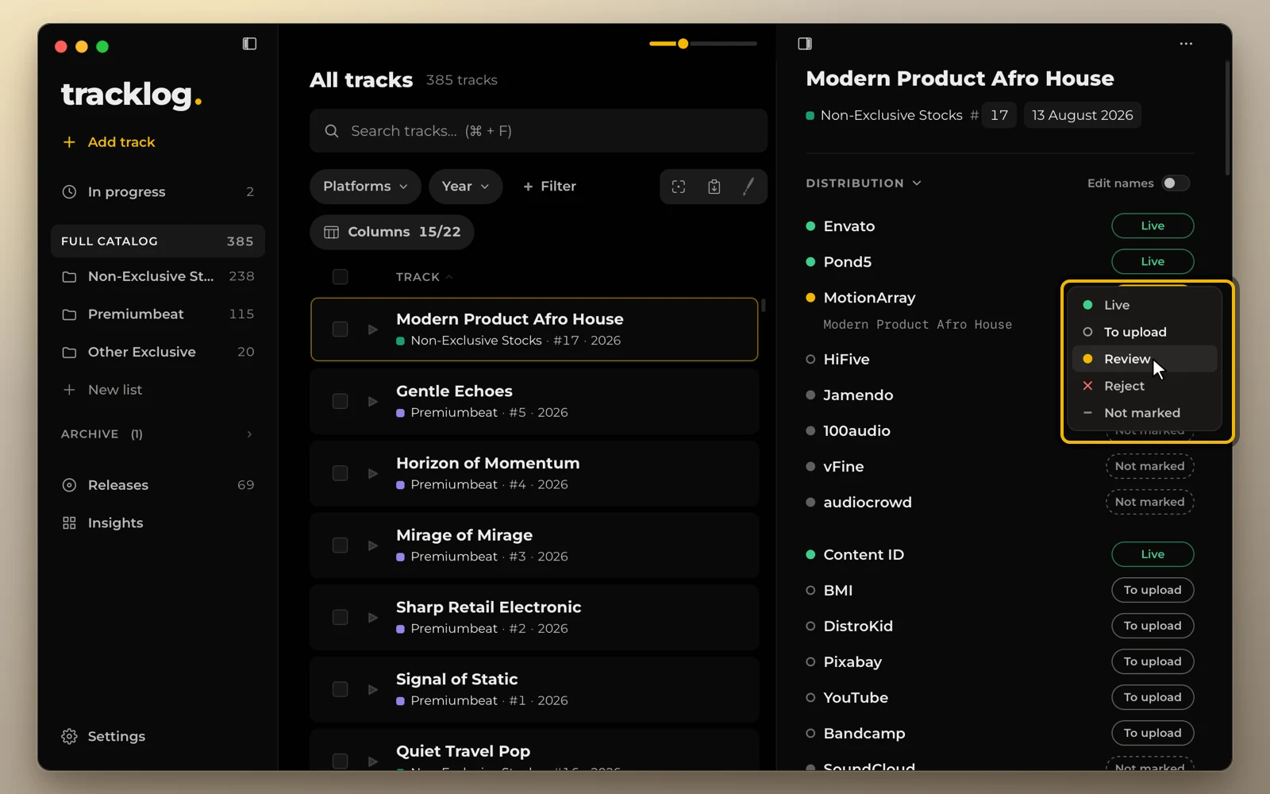Adjust the yellow zoom slider handle
Screen dimensions: 1270x794
(x=683, y=44)
